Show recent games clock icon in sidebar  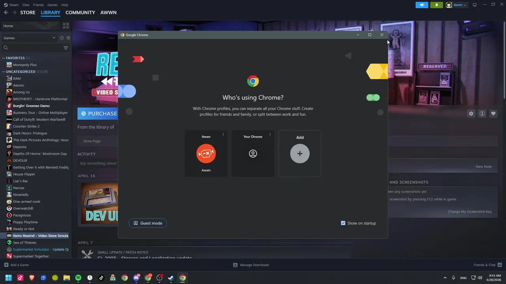pos(62,38)
